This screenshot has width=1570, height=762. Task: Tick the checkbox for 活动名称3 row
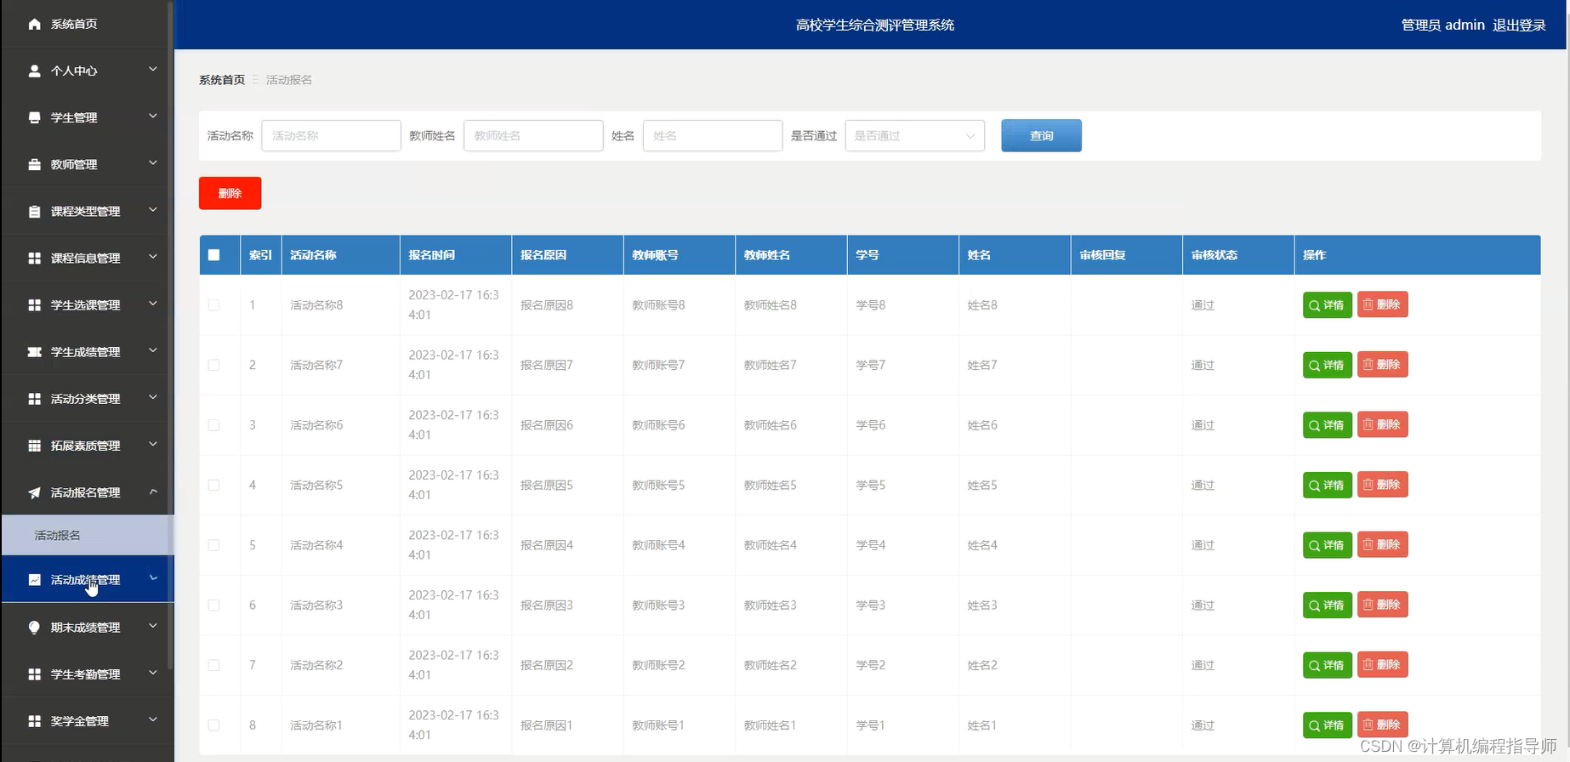tap(213, 605)
